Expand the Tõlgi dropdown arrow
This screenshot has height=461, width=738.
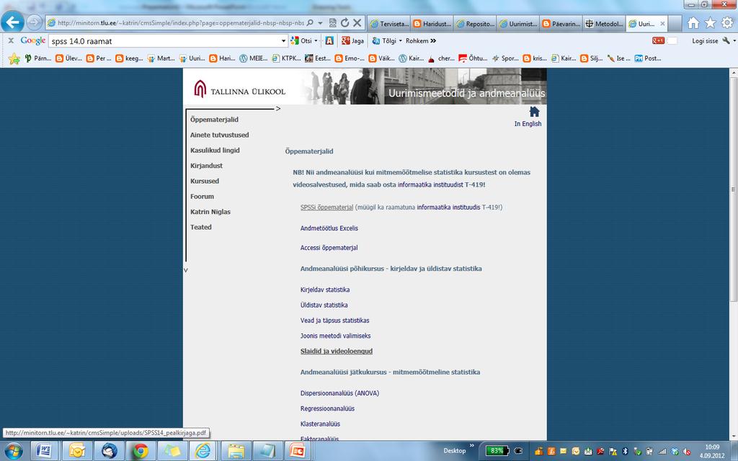401,41
